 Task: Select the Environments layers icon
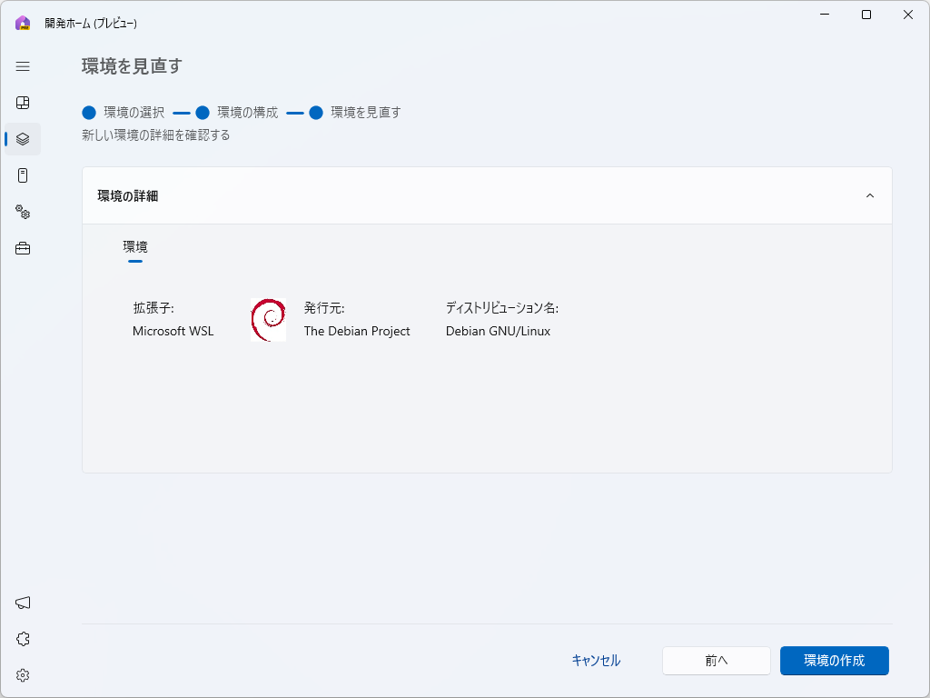point(23,139)
